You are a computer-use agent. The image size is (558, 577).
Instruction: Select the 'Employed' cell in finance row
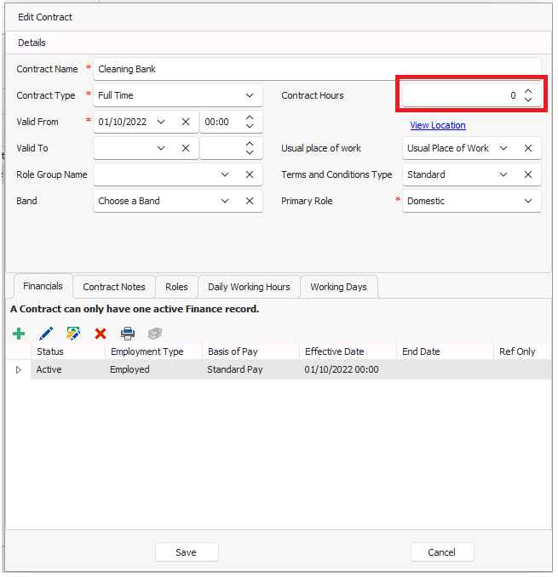(153, 369)
